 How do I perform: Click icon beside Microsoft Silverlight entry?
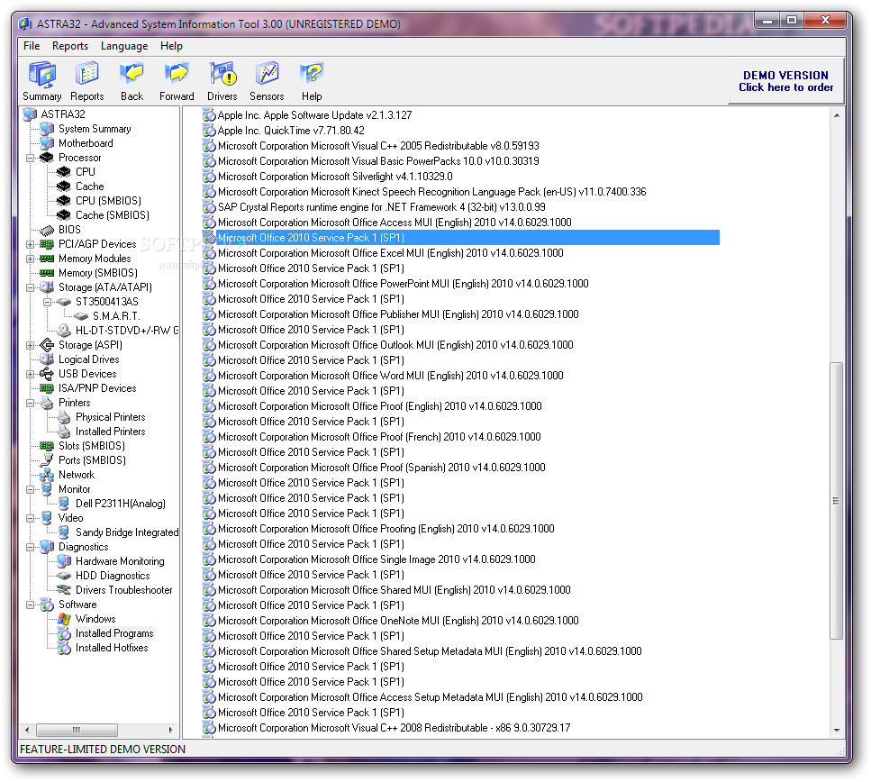(x=209, y=177)
